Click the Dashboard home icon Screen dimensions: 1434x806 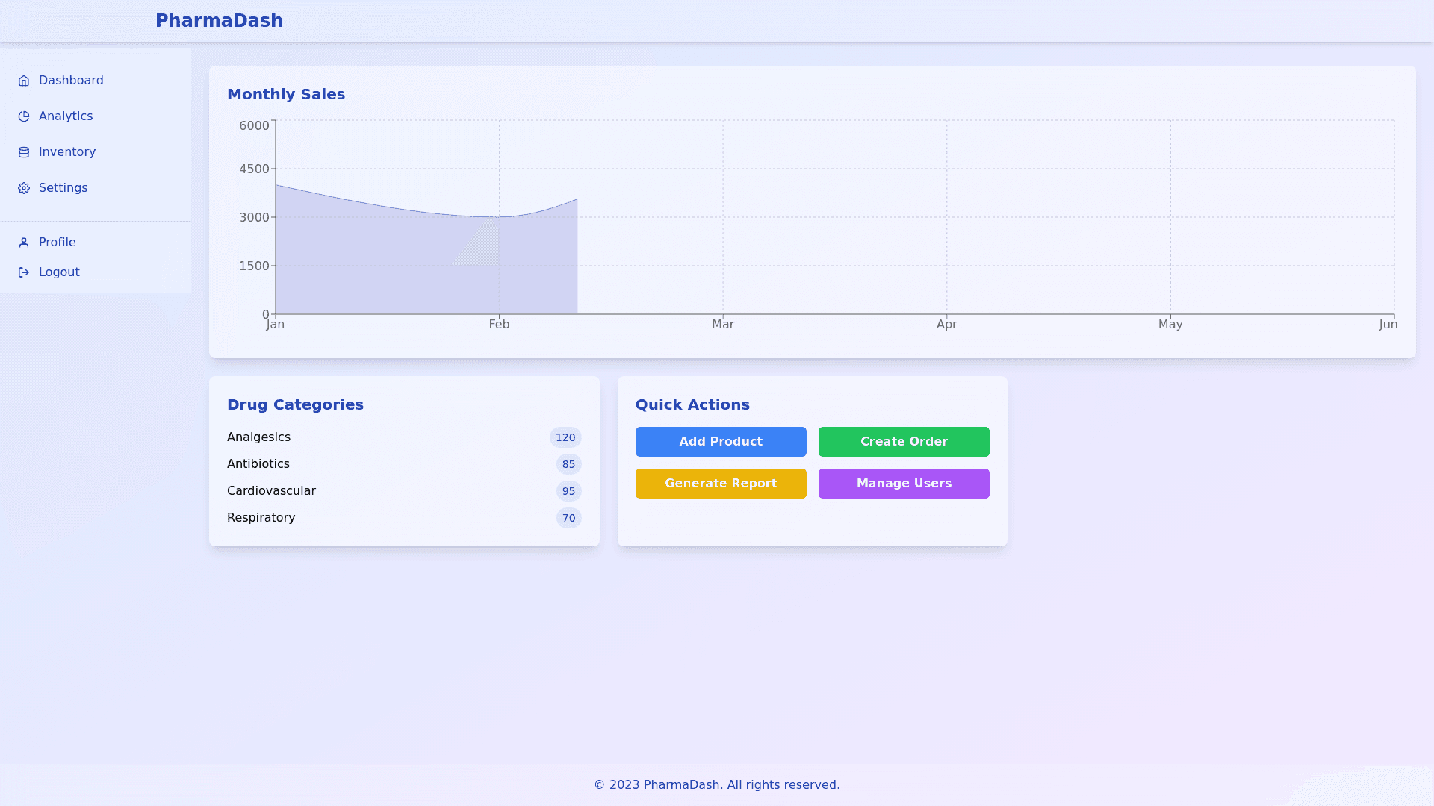(x=24, y=81)
